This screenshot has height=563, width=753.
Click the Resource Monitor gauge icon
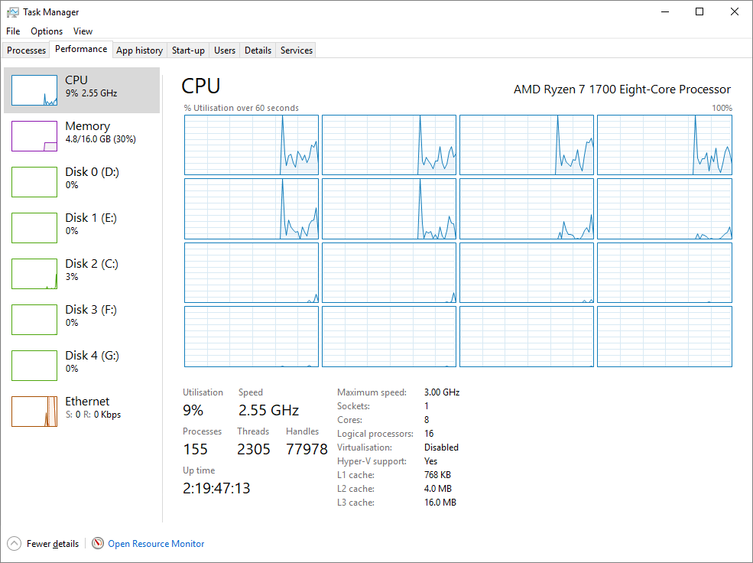click(x=98, y=543)
